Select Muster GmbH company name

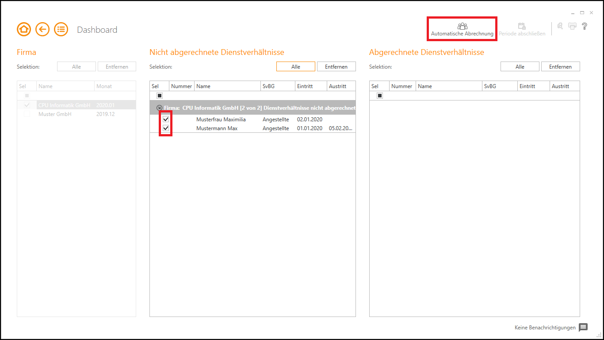pos(55,114)
